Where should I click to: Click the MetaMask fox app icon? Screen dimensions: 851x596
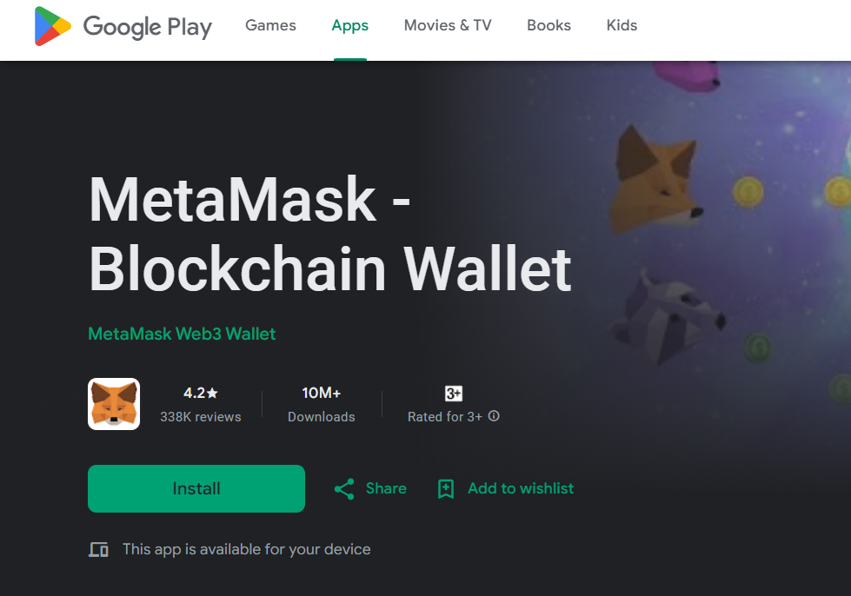coord(114,404)
